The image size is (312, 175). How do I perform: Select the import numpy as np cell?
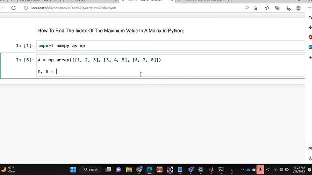coord(170,46)
